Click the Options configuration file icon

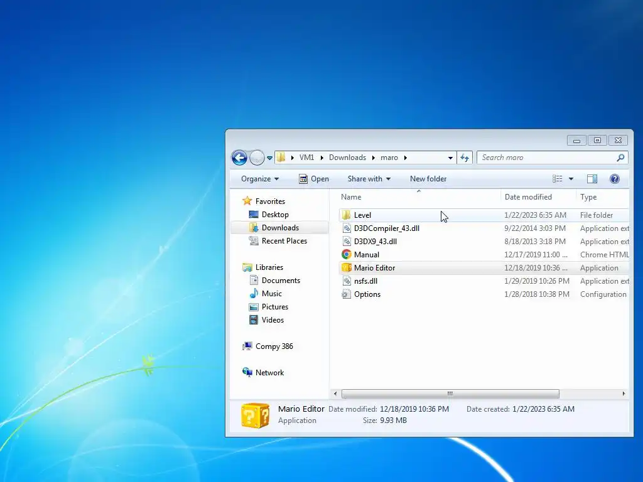347,294
